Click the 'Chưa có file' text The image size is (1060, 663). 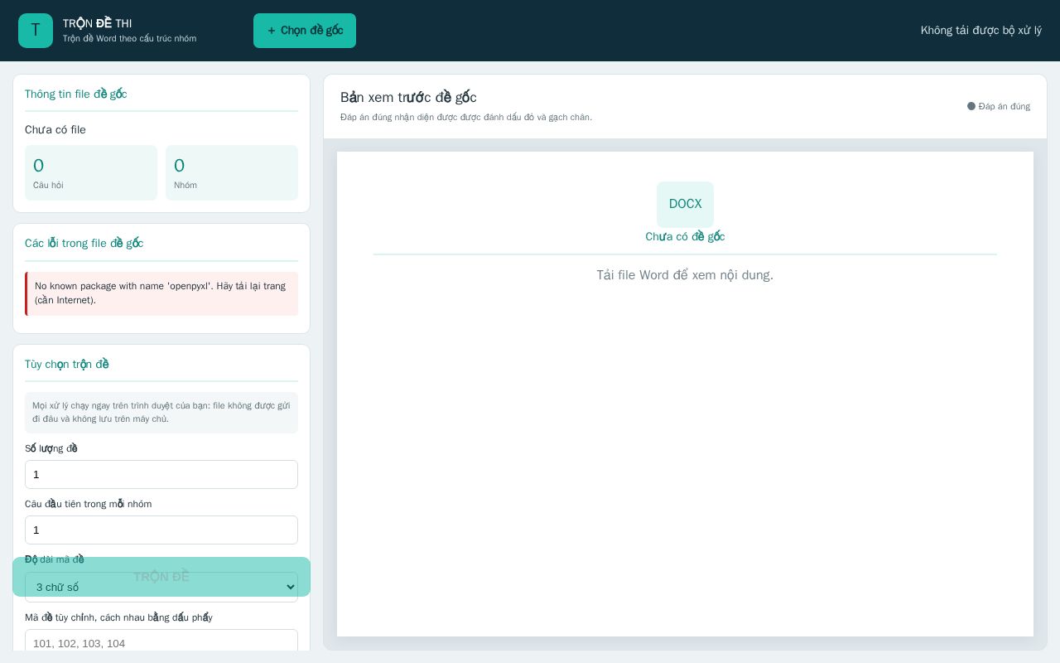55,130
